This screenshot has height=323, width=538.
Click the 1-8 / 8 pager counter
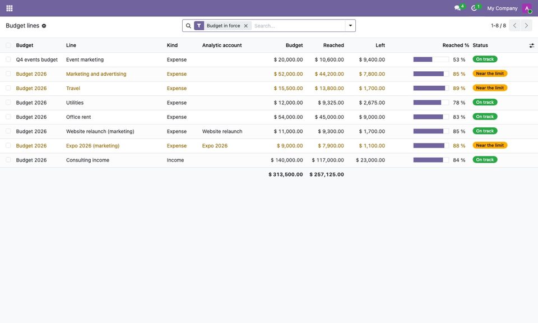[499, 26]
